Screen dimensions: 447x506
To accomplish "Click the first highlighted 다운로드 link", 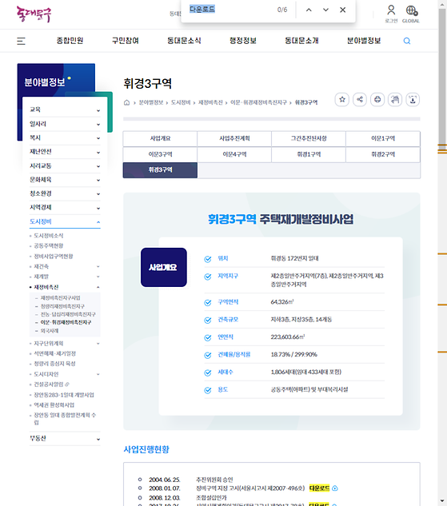I will pyautogui.click(x=319, y=488).
